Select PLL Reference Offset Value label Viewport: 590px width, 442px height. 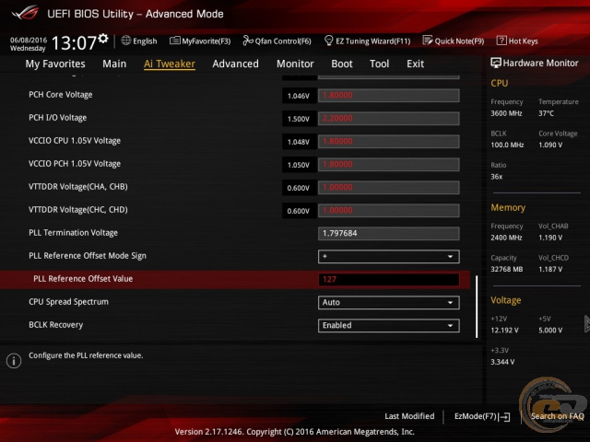pos(83,279)
